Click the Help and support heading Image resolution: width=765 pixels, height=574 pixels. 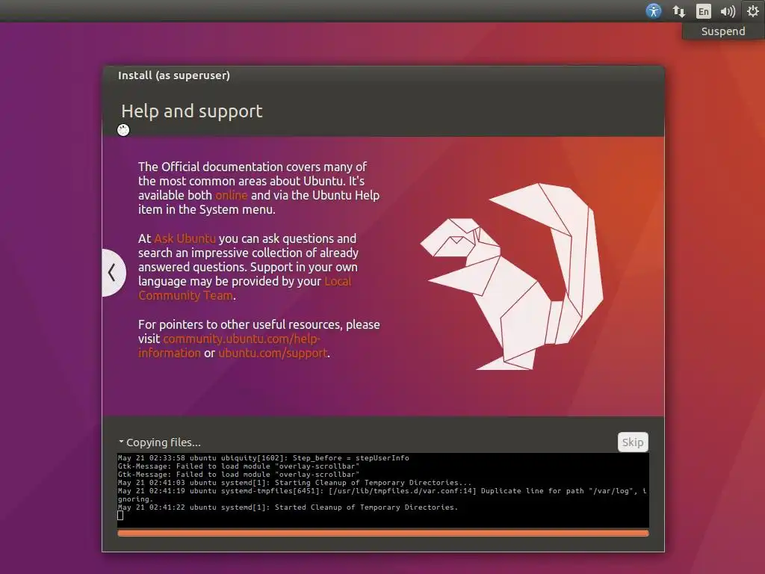click(192, 111)
